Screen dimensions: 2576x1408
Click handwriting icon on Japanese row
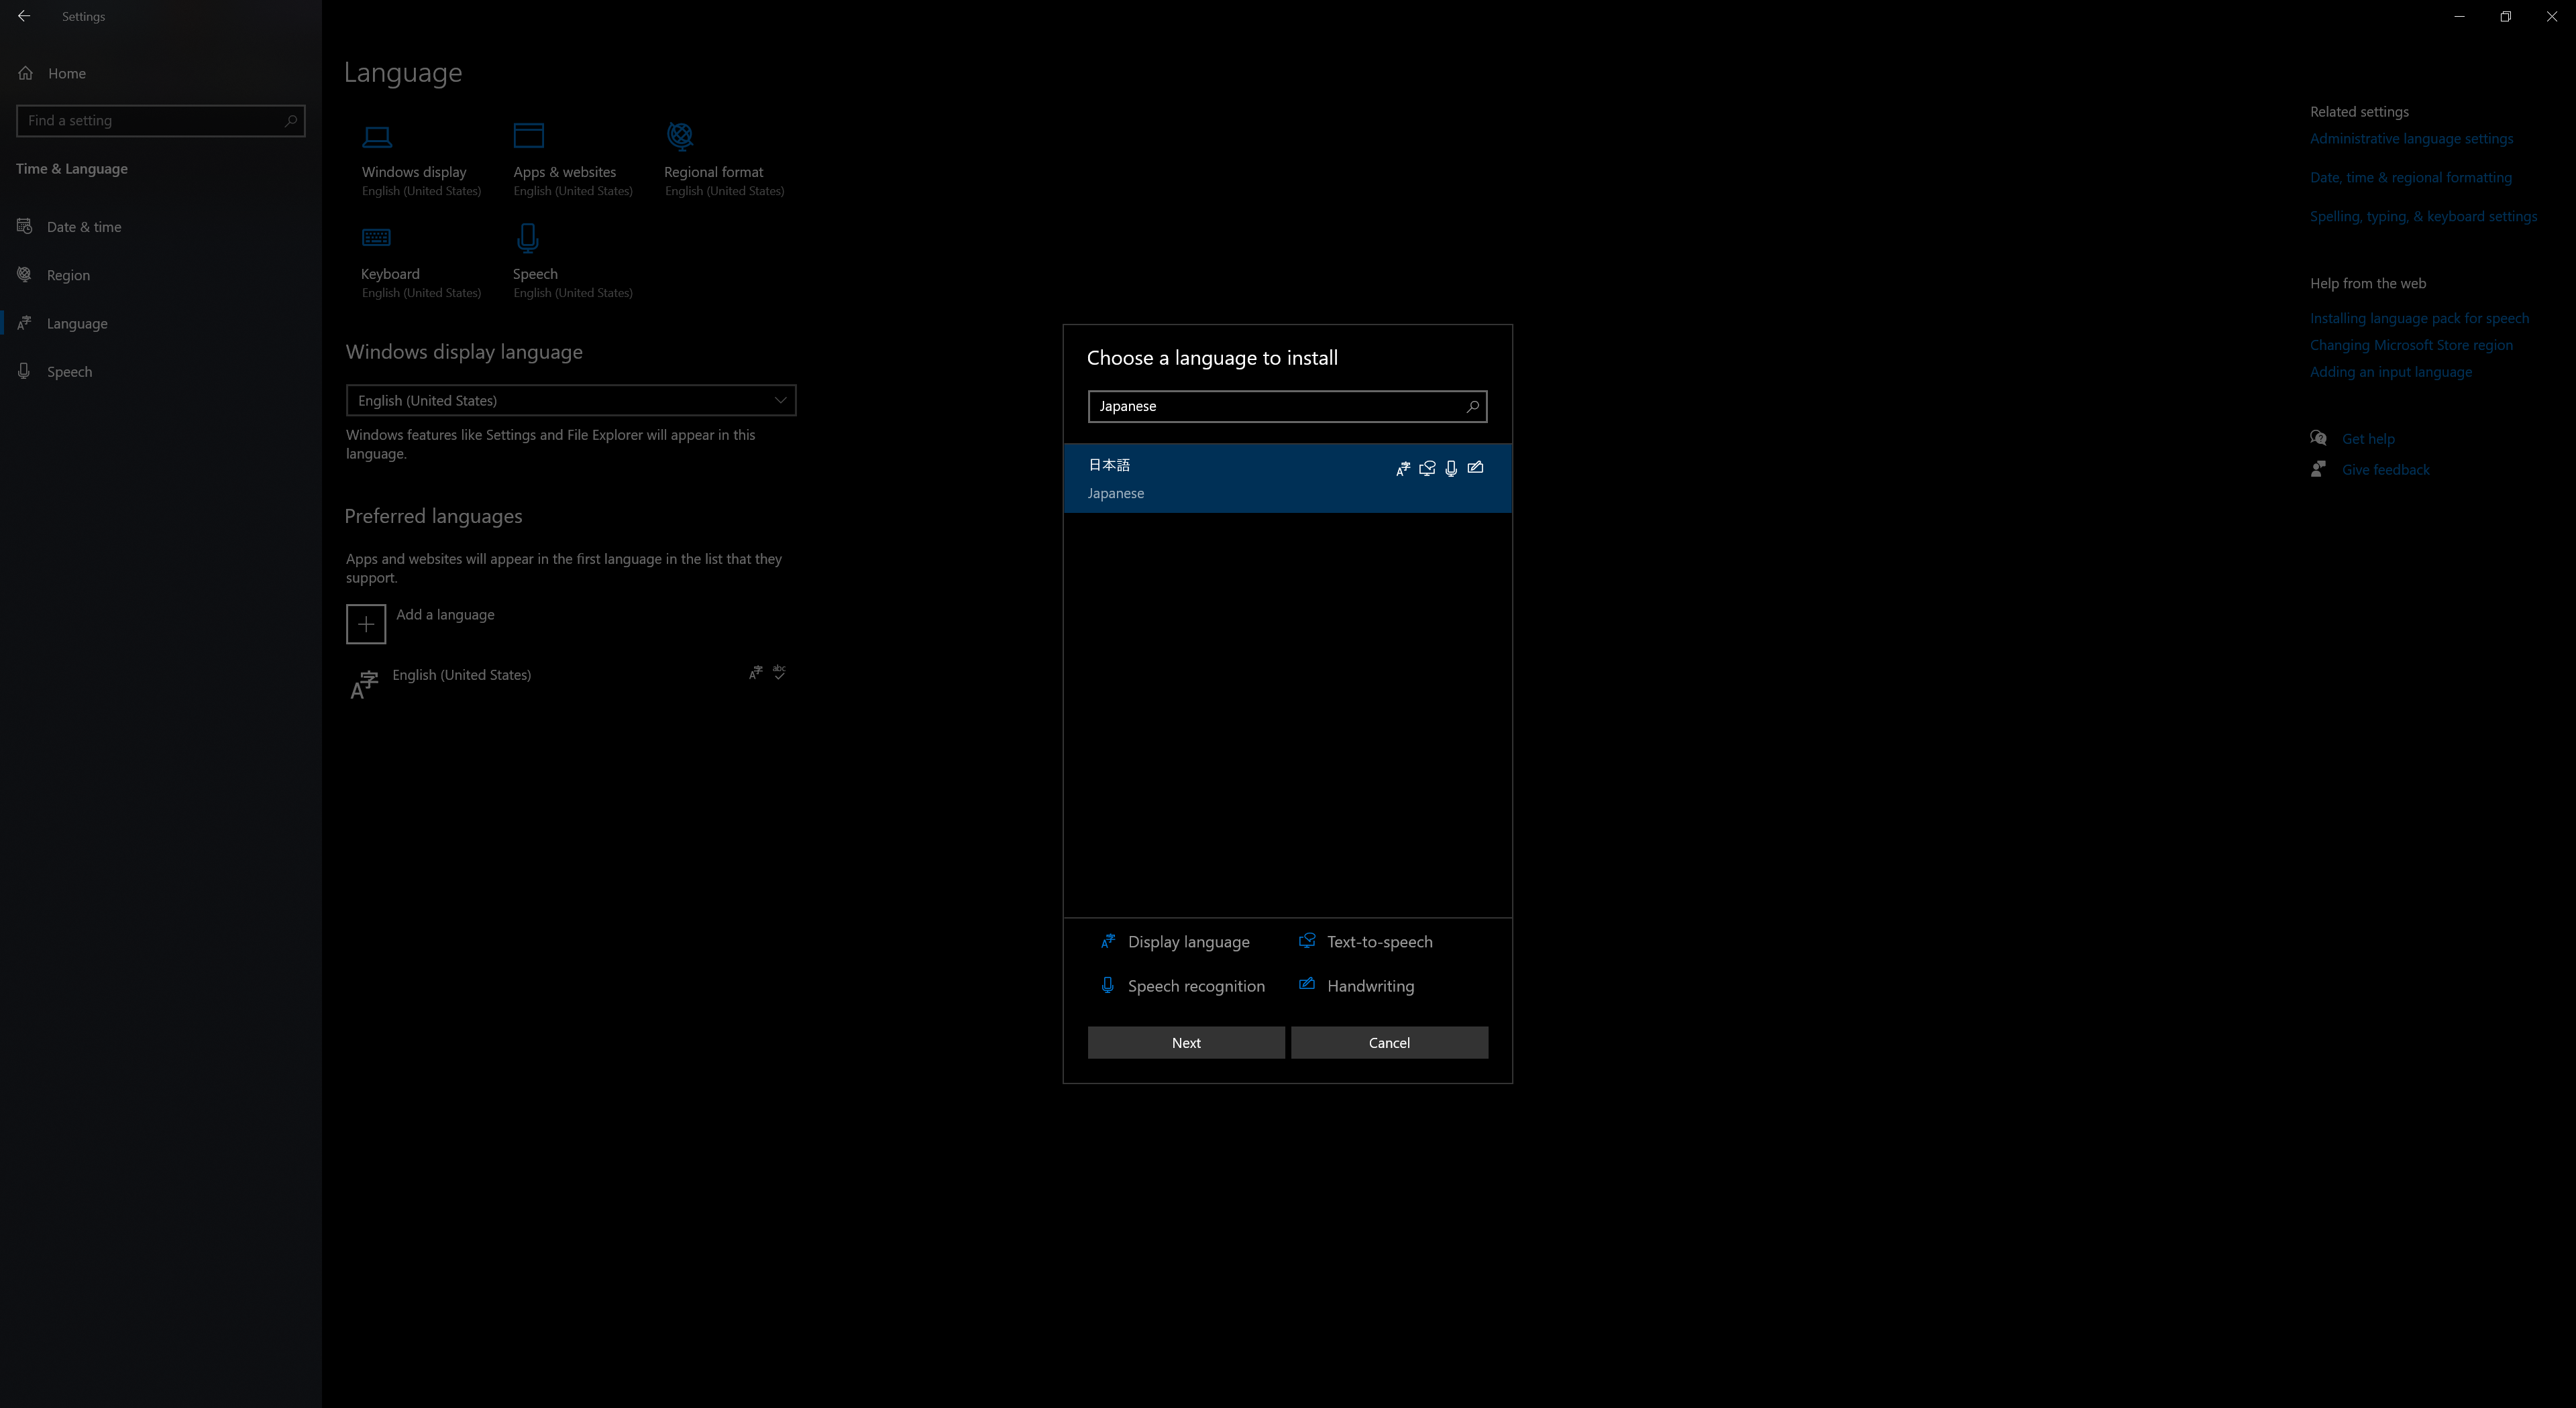point(1475,468)
